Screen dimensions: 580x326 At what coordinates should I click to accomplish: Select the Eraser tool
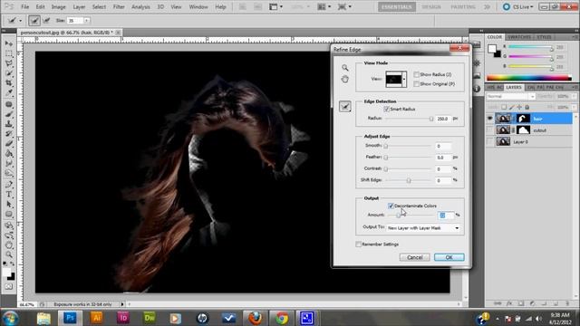pyautogui.click(x=9, y=144)
